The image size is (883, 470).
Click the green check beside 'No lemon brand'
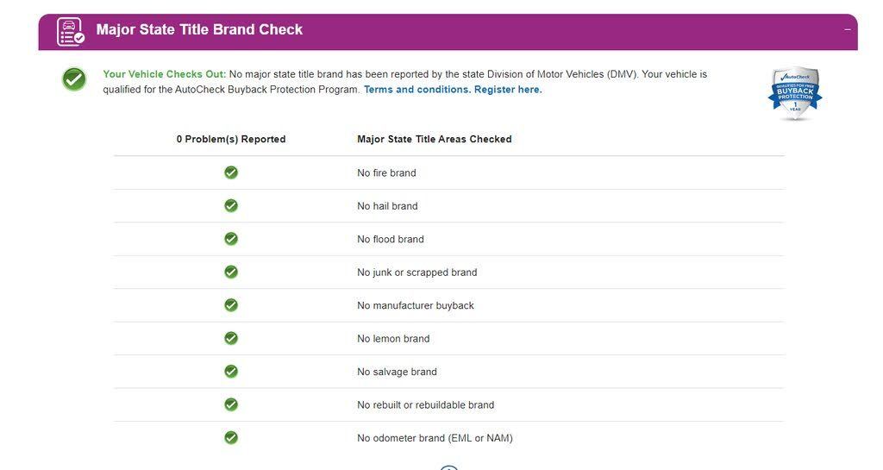[x=231, y=338]
